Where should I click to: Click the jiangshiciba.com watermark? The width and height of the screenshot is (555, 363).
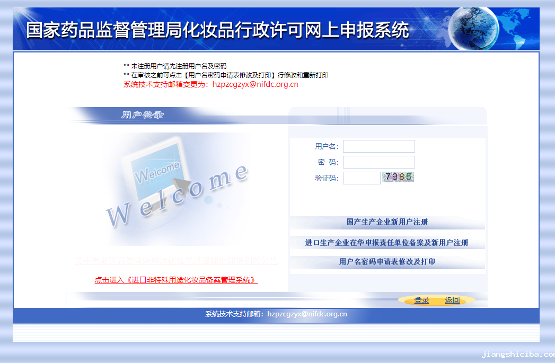(x=517, y=355)
